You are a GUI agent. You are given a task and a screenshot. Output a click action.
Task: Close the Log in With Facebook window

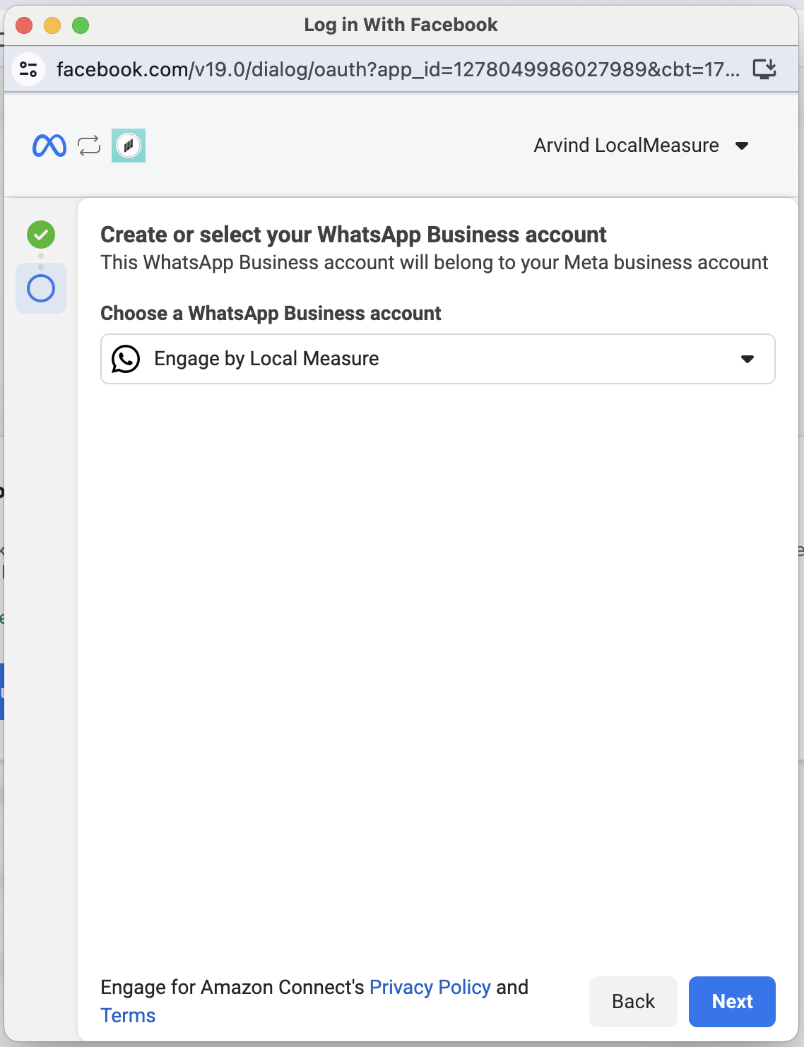[x=24, y=25]
